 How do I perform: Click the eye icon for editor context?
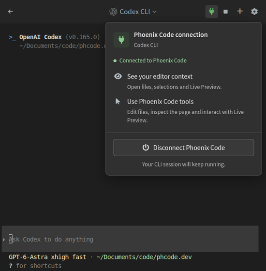click(x=118, y=76)
